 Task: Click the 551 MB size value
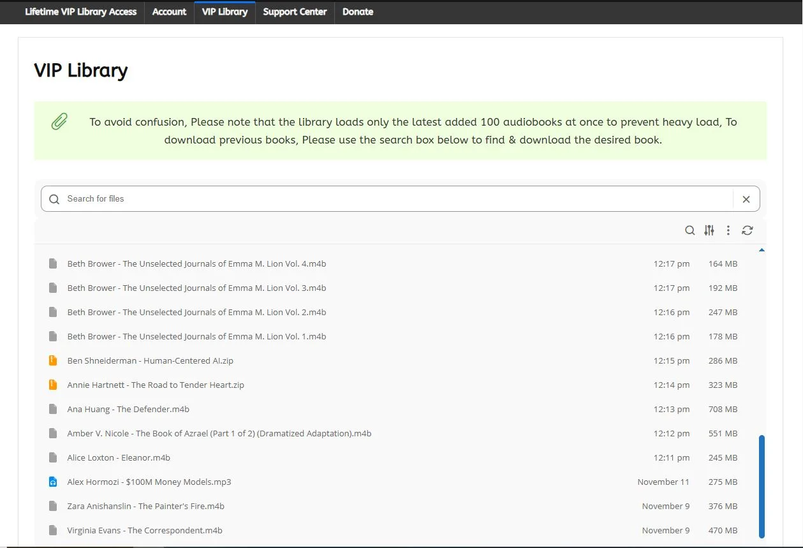(x=723, y=433)
